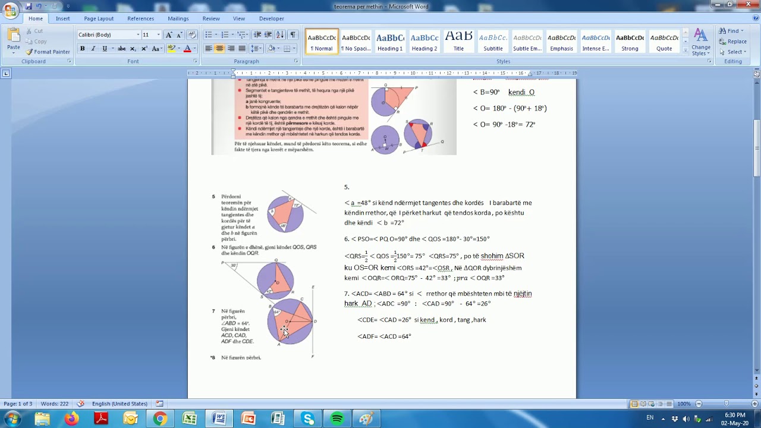Screen dimensions: 761x428
Task: Open the Page Layout tab
Action: 99,18
